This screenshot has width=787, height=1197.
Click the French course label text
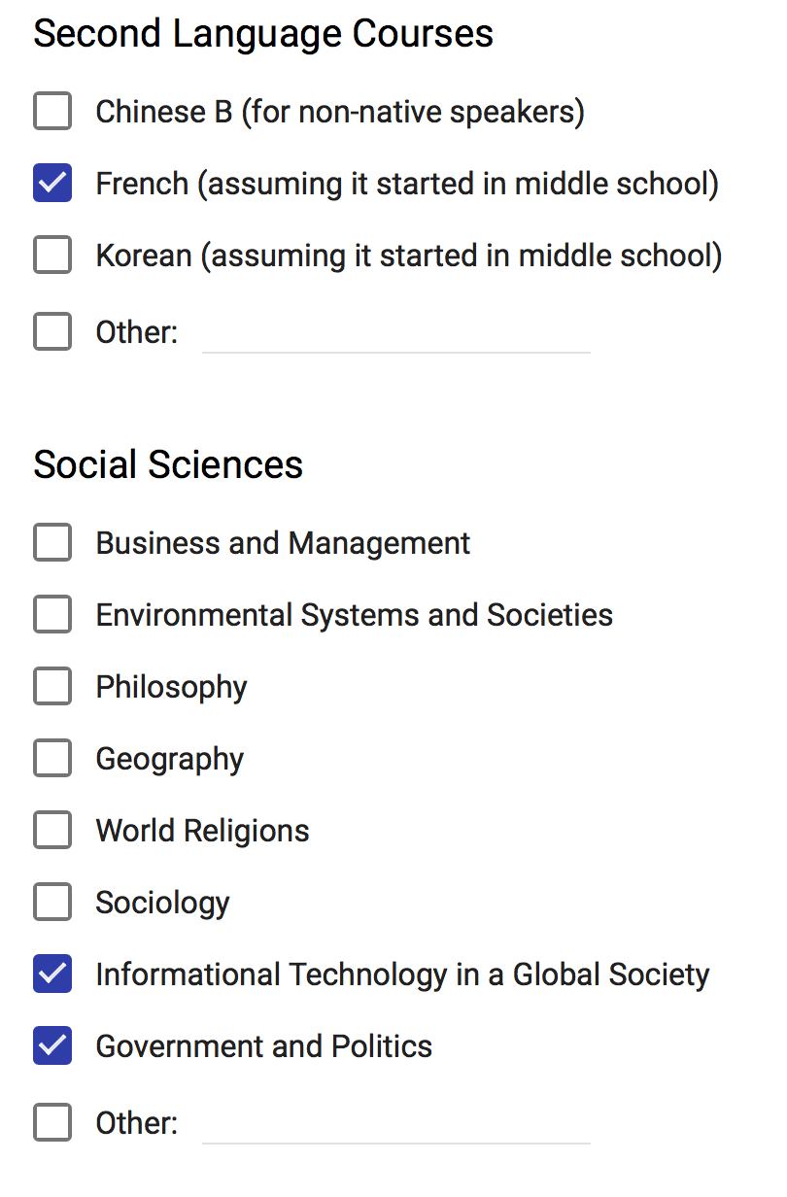click(x=406, y=184)
